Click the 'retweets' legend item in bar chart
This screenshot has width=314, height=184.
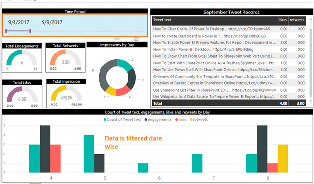pyautogui.click(x=199, y=120)
